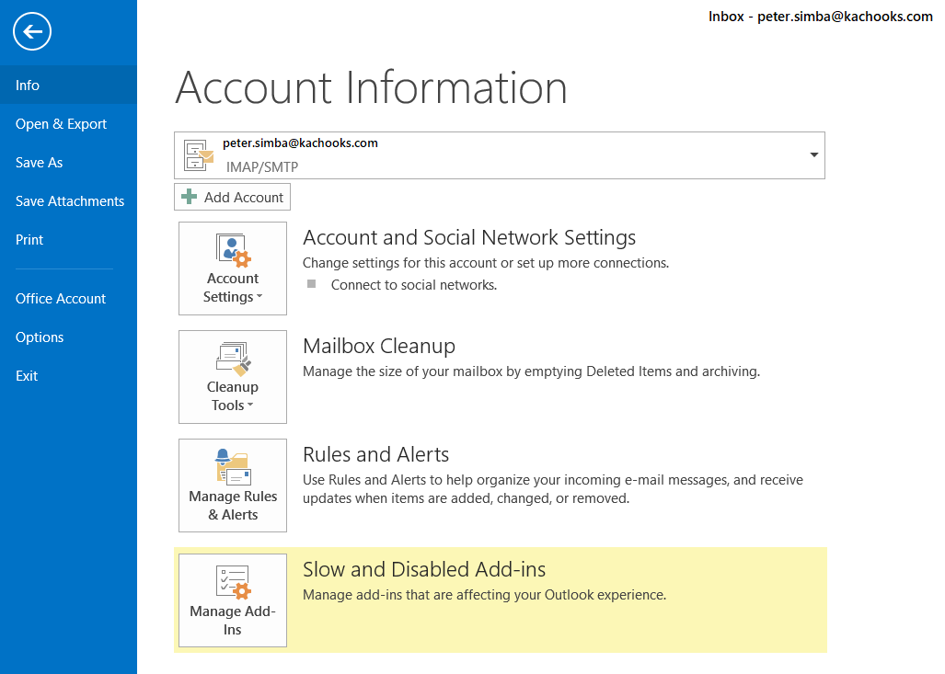Open the Open & Export page

click(68, 123)
